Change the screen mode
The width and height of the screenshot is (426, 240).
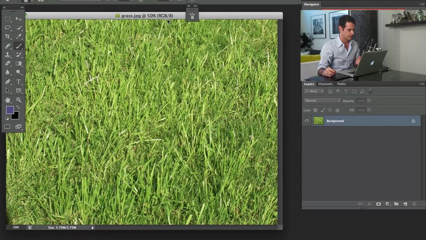18,126
